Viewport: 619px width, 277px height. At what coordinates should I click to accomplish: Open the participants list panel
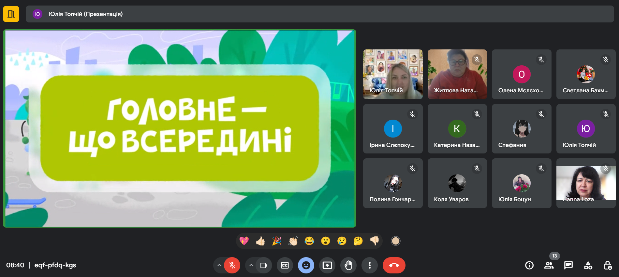click(x=549, y=265)
